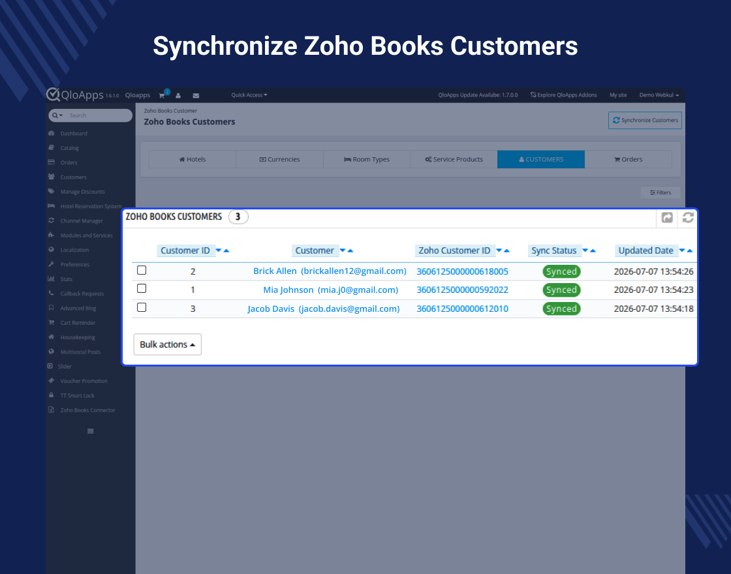Open Manage Discounts in sidebar
The image size is (731, 574).
[x=82, y=192]
